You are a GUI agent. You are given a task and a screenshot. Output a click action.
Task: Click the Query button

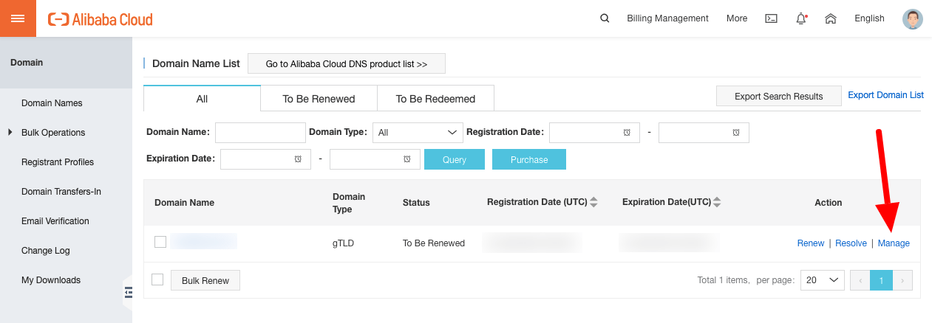(455, 159)
